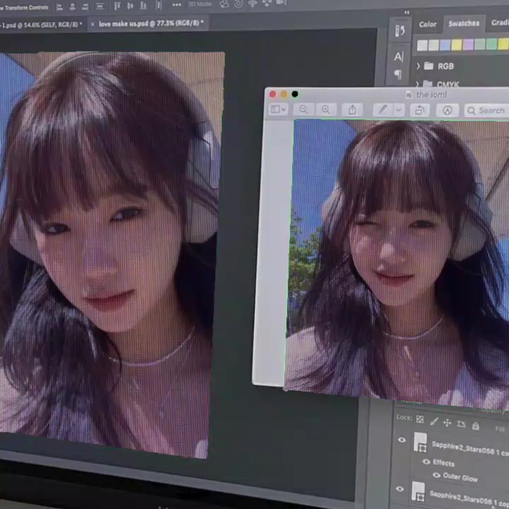Toggle the Effects visibility eye
509x509 pixels.
(x=426, y=462)
